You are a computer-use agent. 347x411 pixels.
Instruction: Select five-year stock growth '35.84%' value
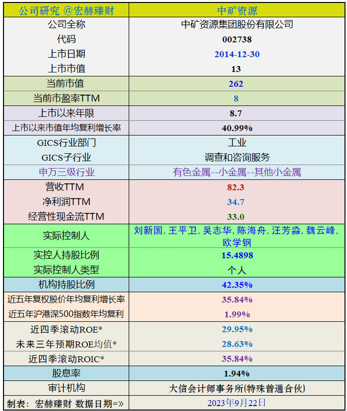tap(237, 299)
